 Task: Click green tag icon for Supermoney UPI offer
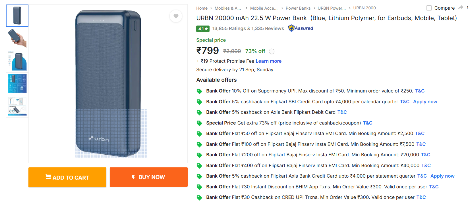point(199,91)
